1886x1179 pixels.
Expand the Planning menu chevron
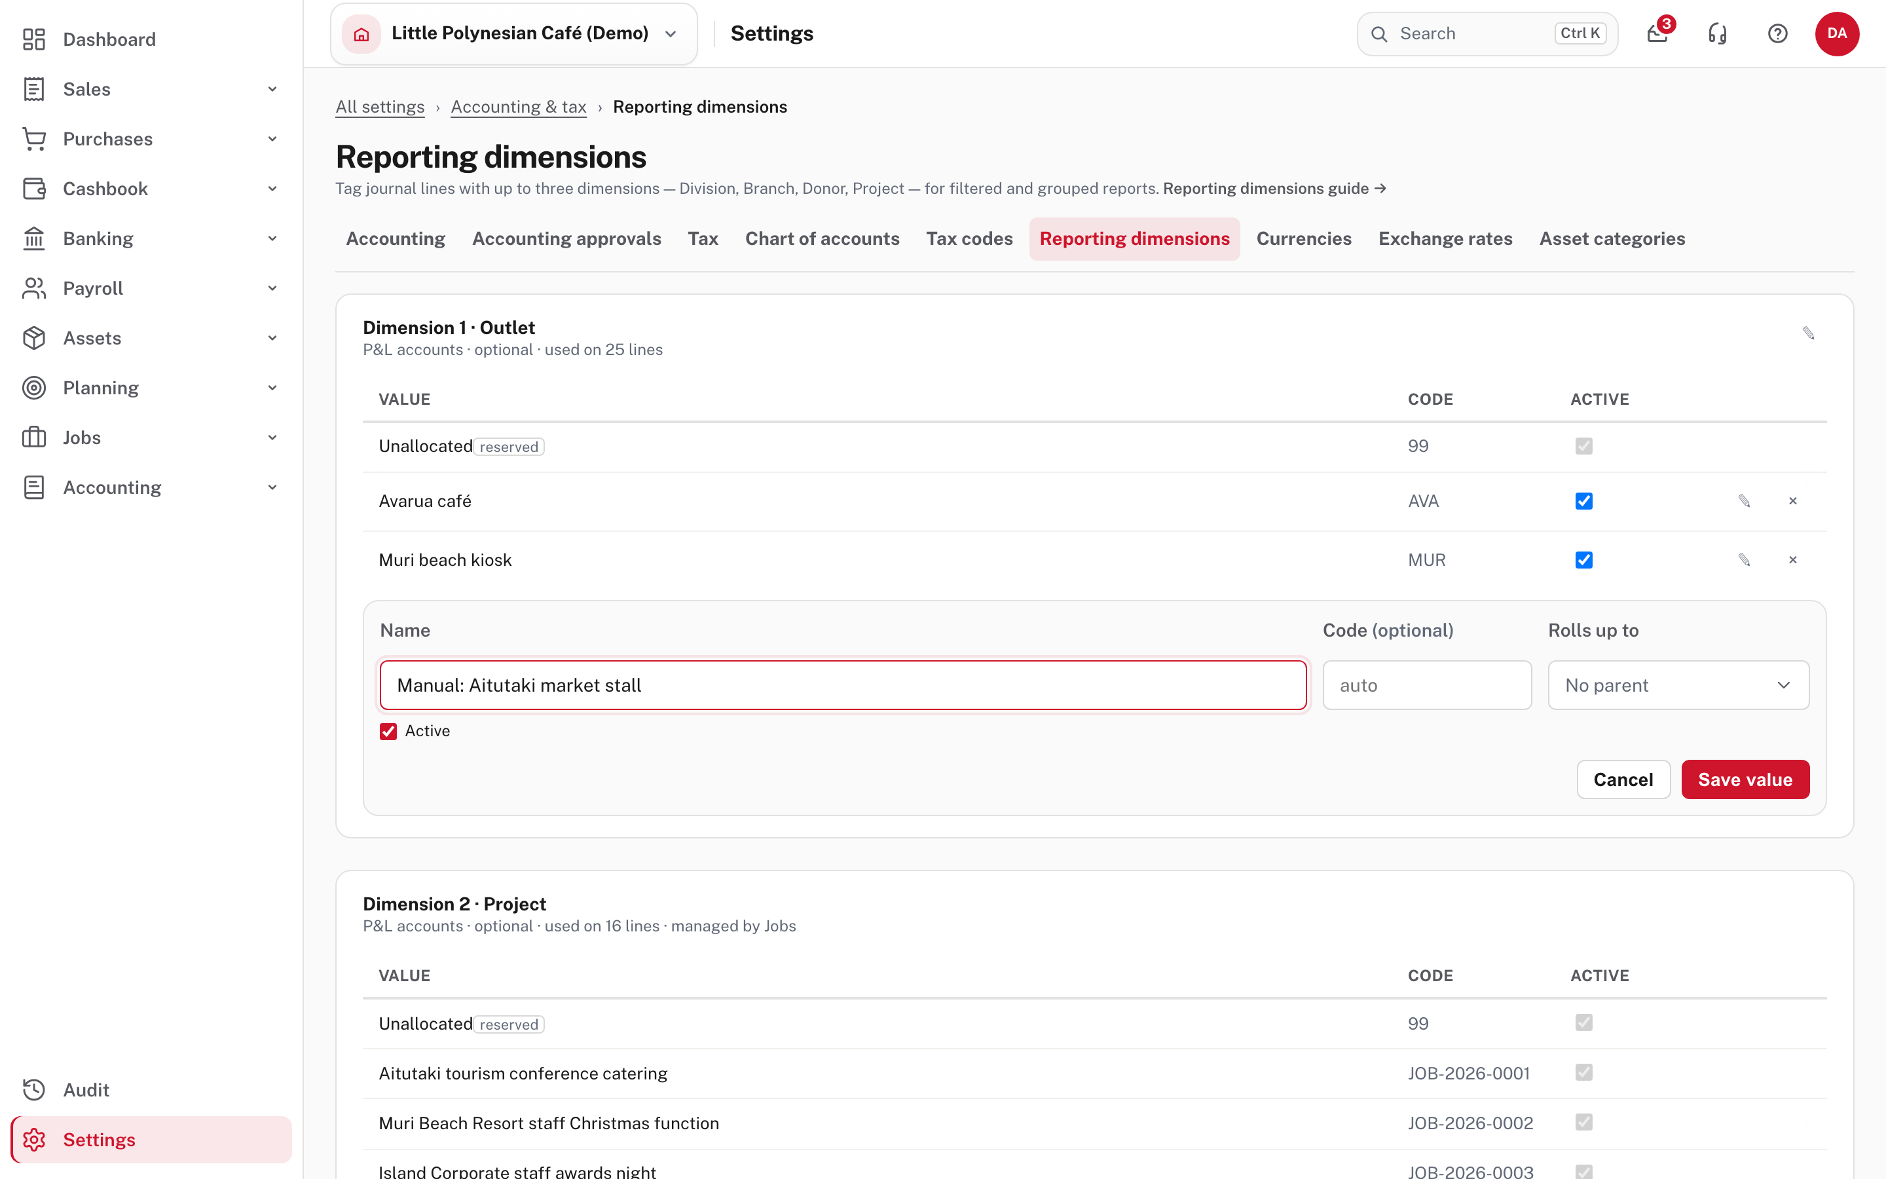pyautogui.click(x=272, y=388)
